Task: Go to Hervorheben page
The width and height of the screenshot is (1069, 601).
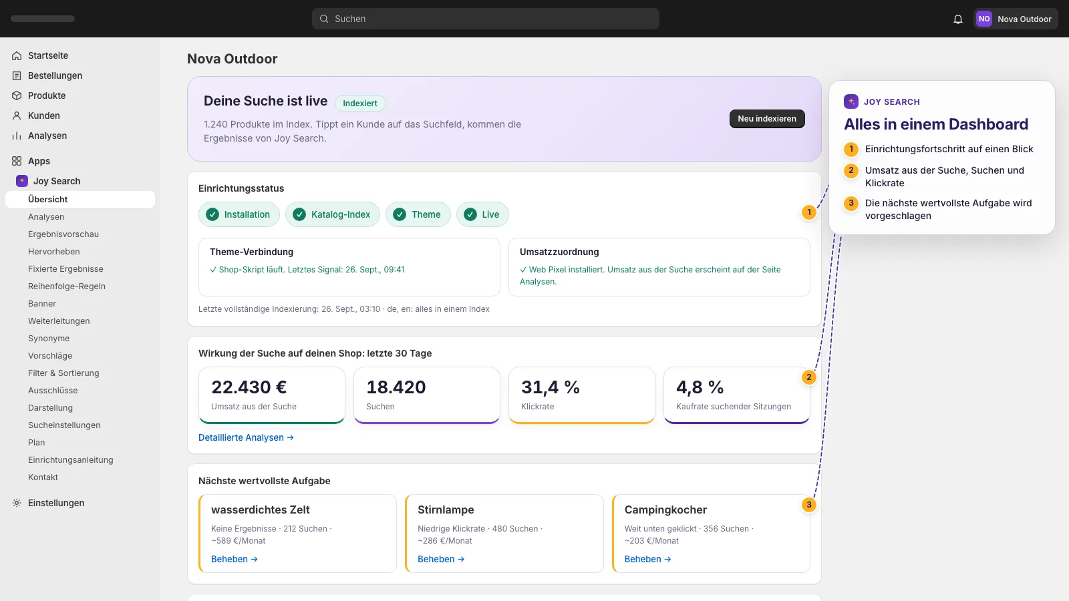Action: tap(80, 252)
